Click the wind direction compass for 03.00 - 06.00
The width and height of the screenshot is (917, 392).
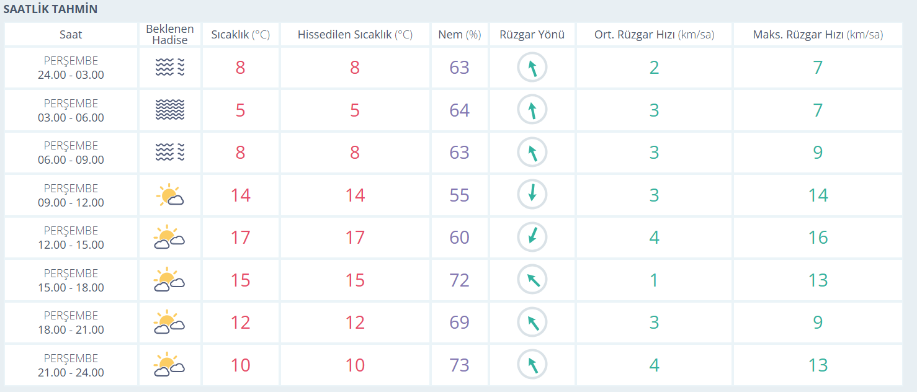(x=532, y=110)
